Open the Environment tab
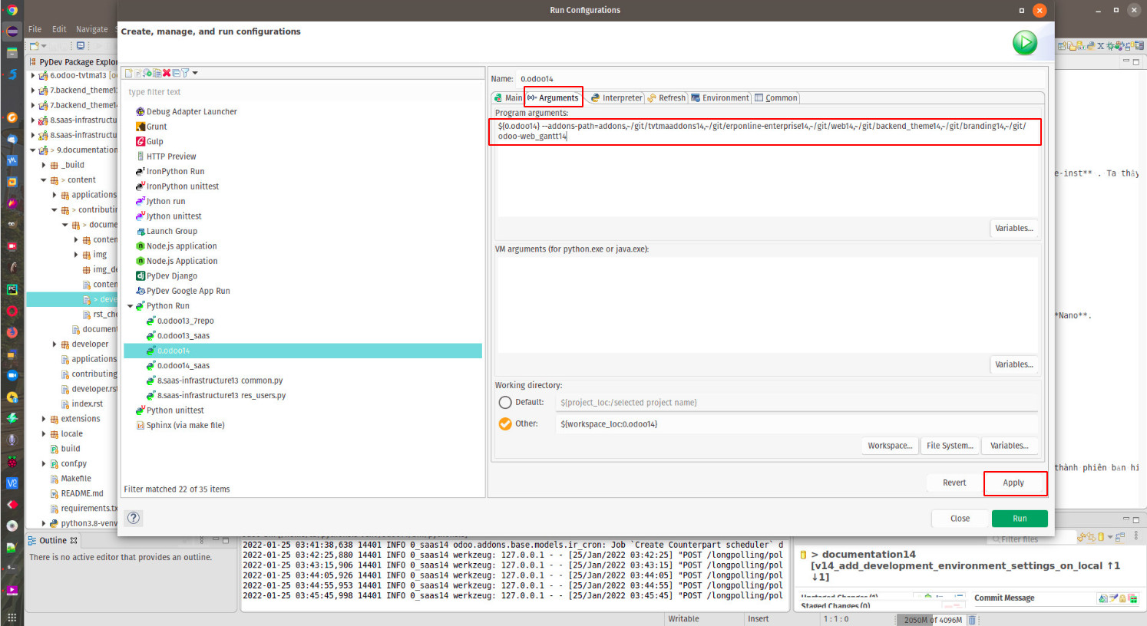The width and height of the screenshot is (1147, 626). [719, 98]
